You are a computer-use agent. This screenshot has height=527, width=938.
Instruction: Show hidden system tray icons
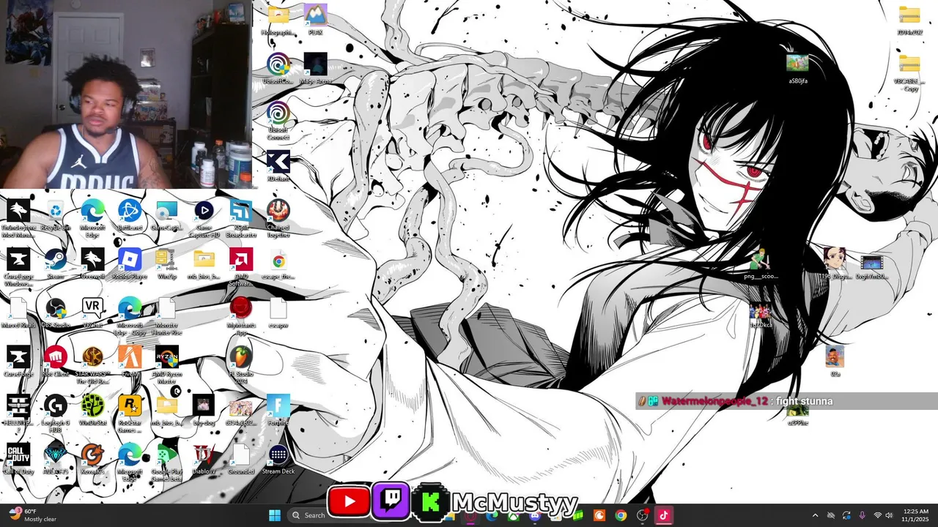[815, 515]
